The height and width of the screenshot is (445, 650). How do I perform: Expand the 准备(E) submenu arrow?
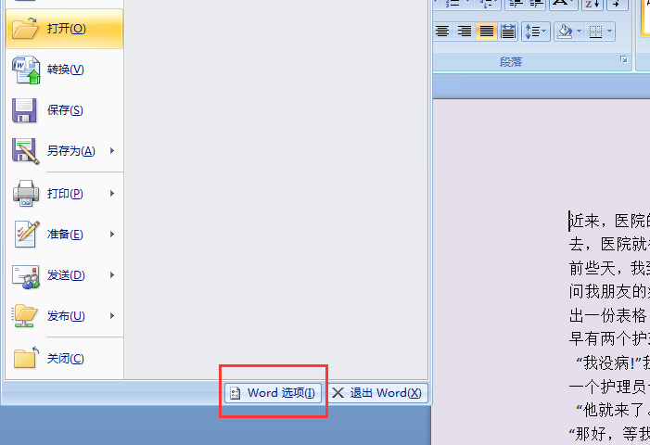(x=112, y=235)
